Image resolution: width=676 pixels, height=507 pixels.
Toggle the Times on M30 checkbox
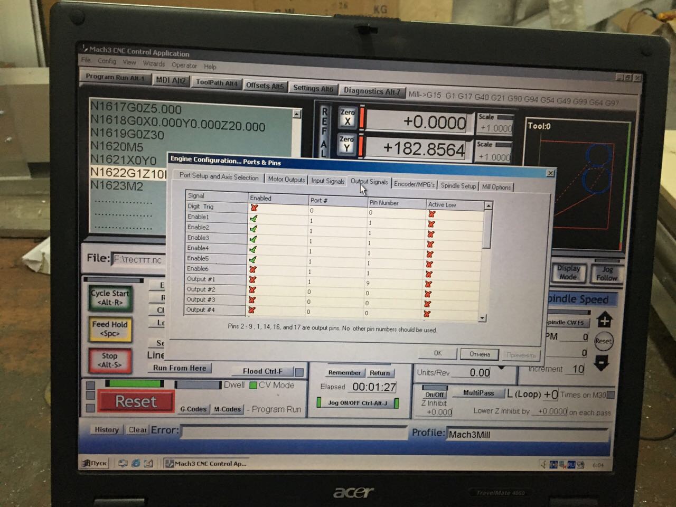coord(611,395)
